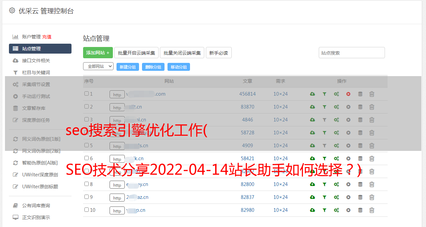Open collection settings gears icon in row 1

(336, 94)
